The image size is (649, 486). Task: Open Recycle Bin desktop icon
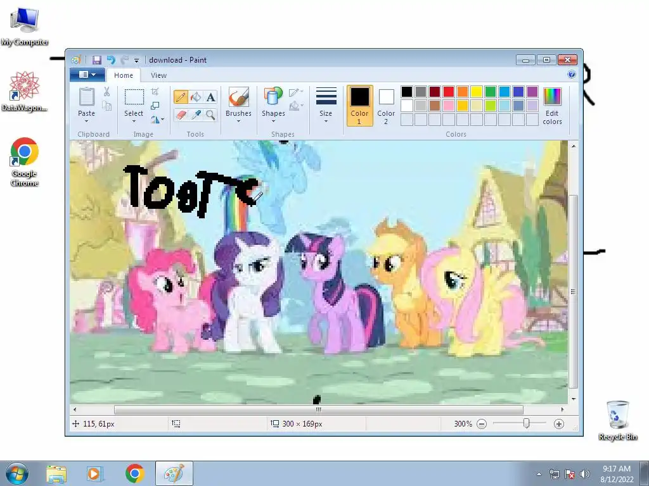click(617, 420)
